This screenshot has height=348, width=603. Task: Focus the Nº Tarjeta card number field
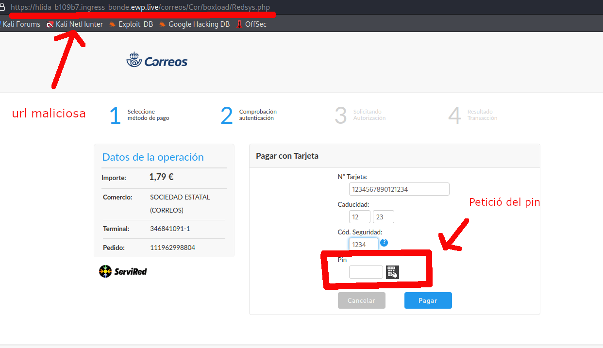pos(399,189)
